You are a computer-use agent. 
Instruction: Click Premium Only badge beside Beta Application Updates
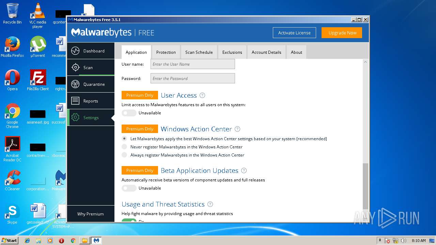[140, 170]
